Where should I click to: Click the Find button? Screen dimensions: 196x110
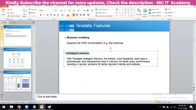point(168,9)
